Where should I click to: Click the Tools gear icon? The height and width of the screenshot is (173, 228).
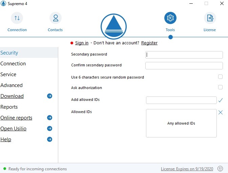[170, 18]
